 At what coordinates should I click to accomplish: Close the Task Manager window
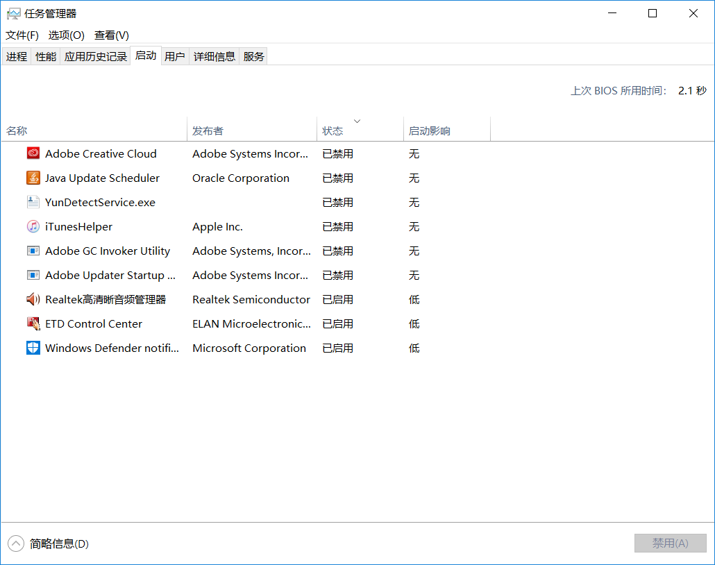pos(693,13)
